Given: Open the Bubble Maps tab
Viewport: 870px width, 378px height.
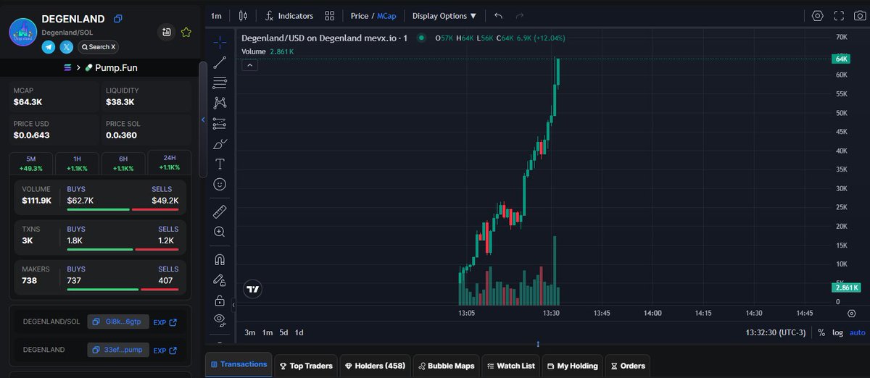Looking at the screenshot, I should 446,366.
